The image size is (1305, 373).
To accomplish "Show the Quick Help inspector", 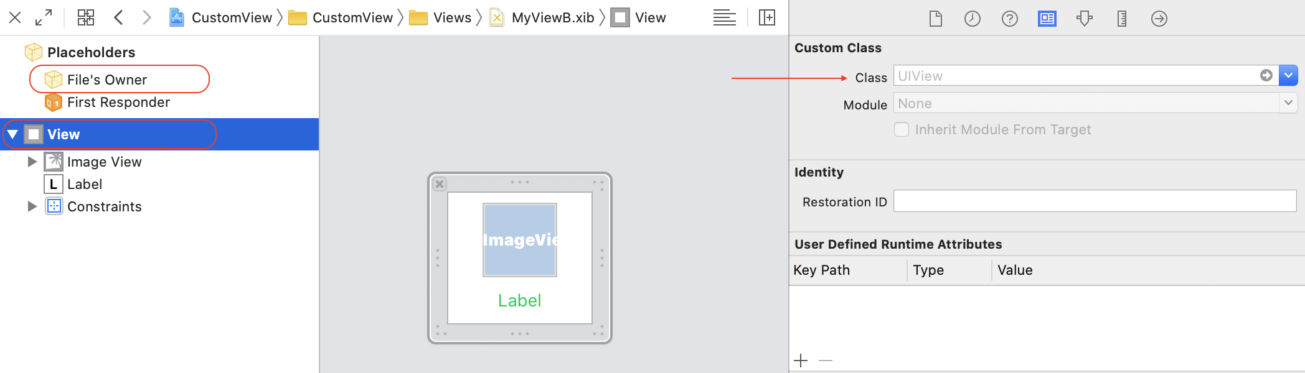I will [1010, 19].
